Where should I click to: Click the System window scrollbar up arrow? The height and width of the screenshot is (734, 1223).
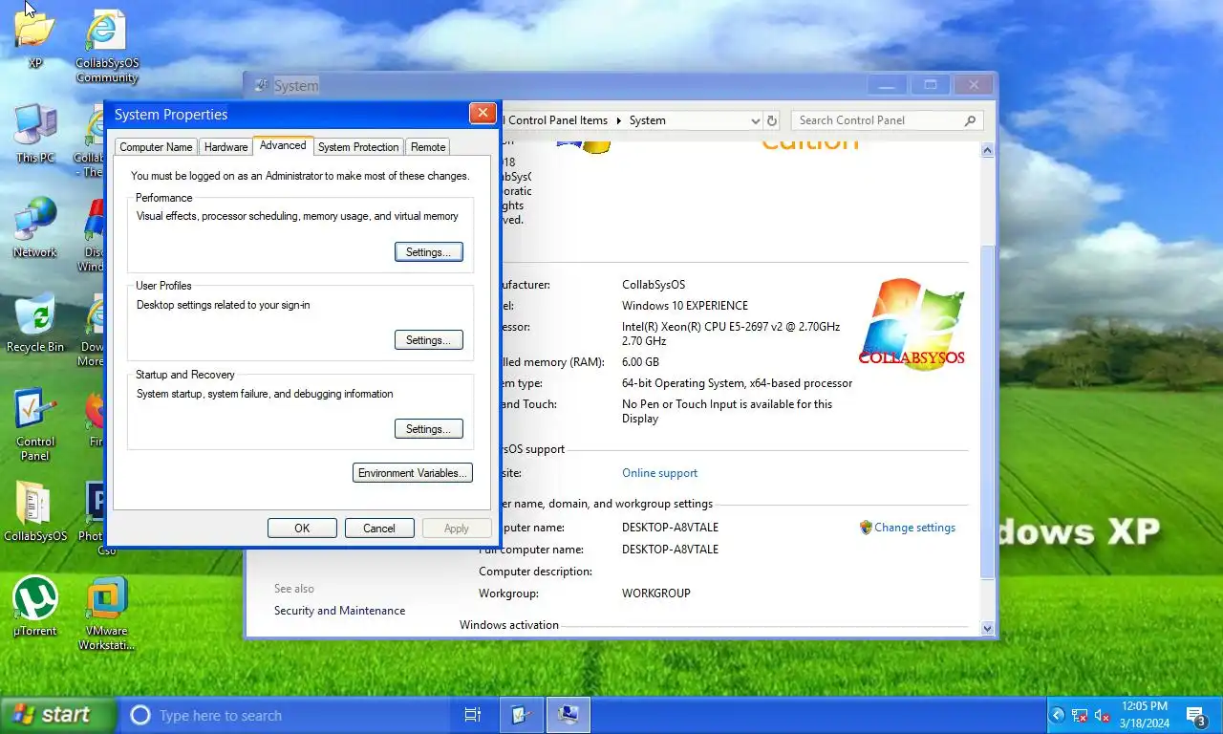(988, 150)
